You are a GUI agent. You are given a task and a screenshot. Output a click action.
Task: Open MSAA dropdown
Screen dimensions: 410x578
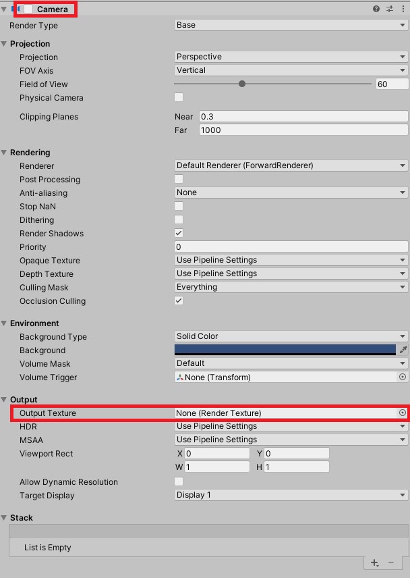coord(291,440)
